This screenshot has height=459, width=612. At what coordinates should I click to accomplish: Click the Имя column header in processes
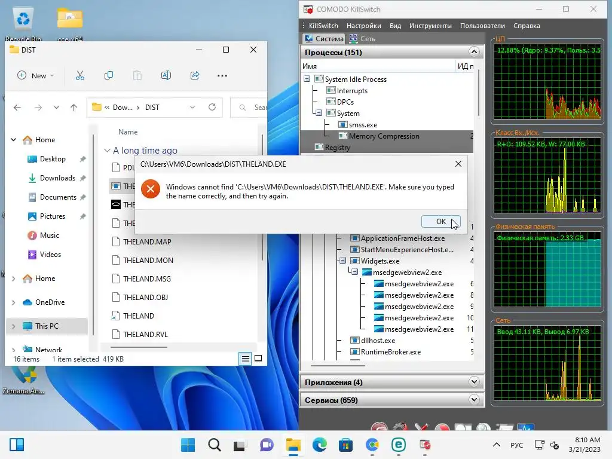click(378, 66)
